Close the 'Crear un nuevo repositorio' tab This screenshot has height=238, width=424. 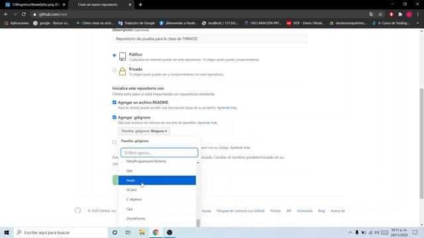[130, 5]
